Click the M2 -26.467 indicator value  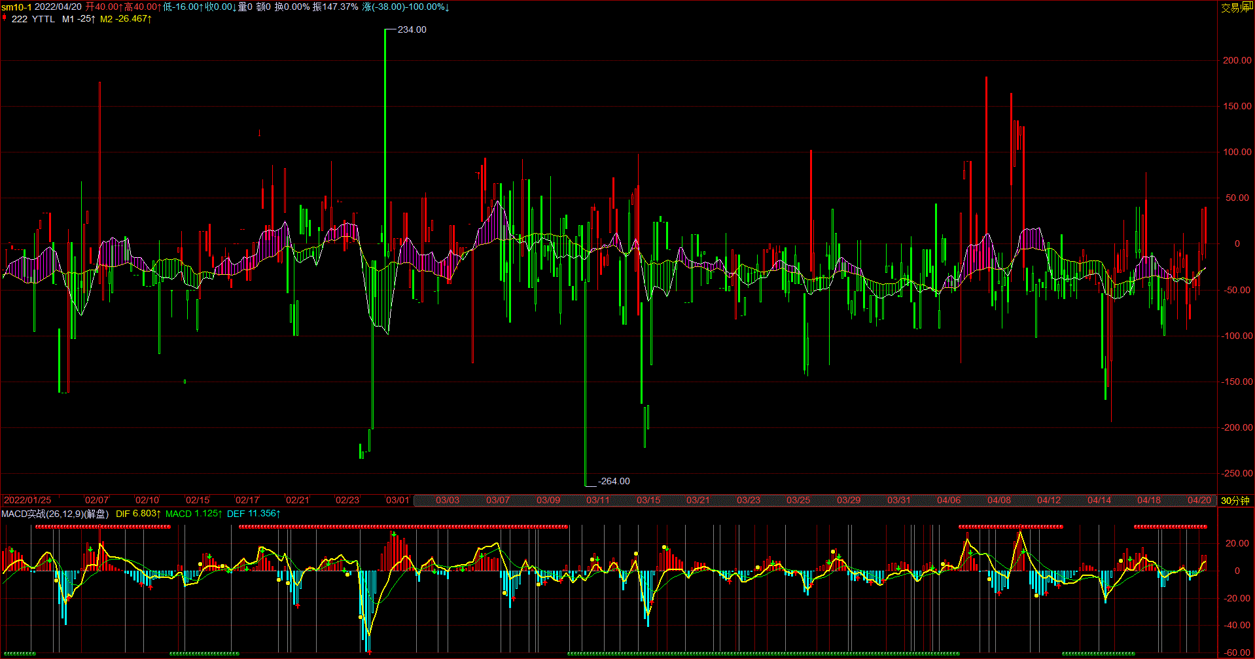pos(126,19)
